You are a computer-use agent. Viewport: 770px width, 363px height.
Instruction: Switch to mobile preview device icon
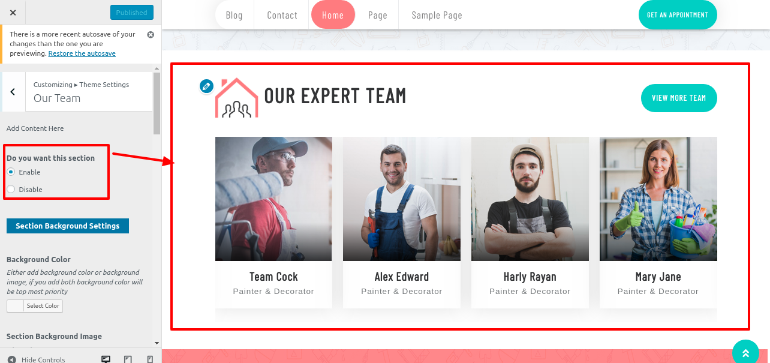coord(150,359)
